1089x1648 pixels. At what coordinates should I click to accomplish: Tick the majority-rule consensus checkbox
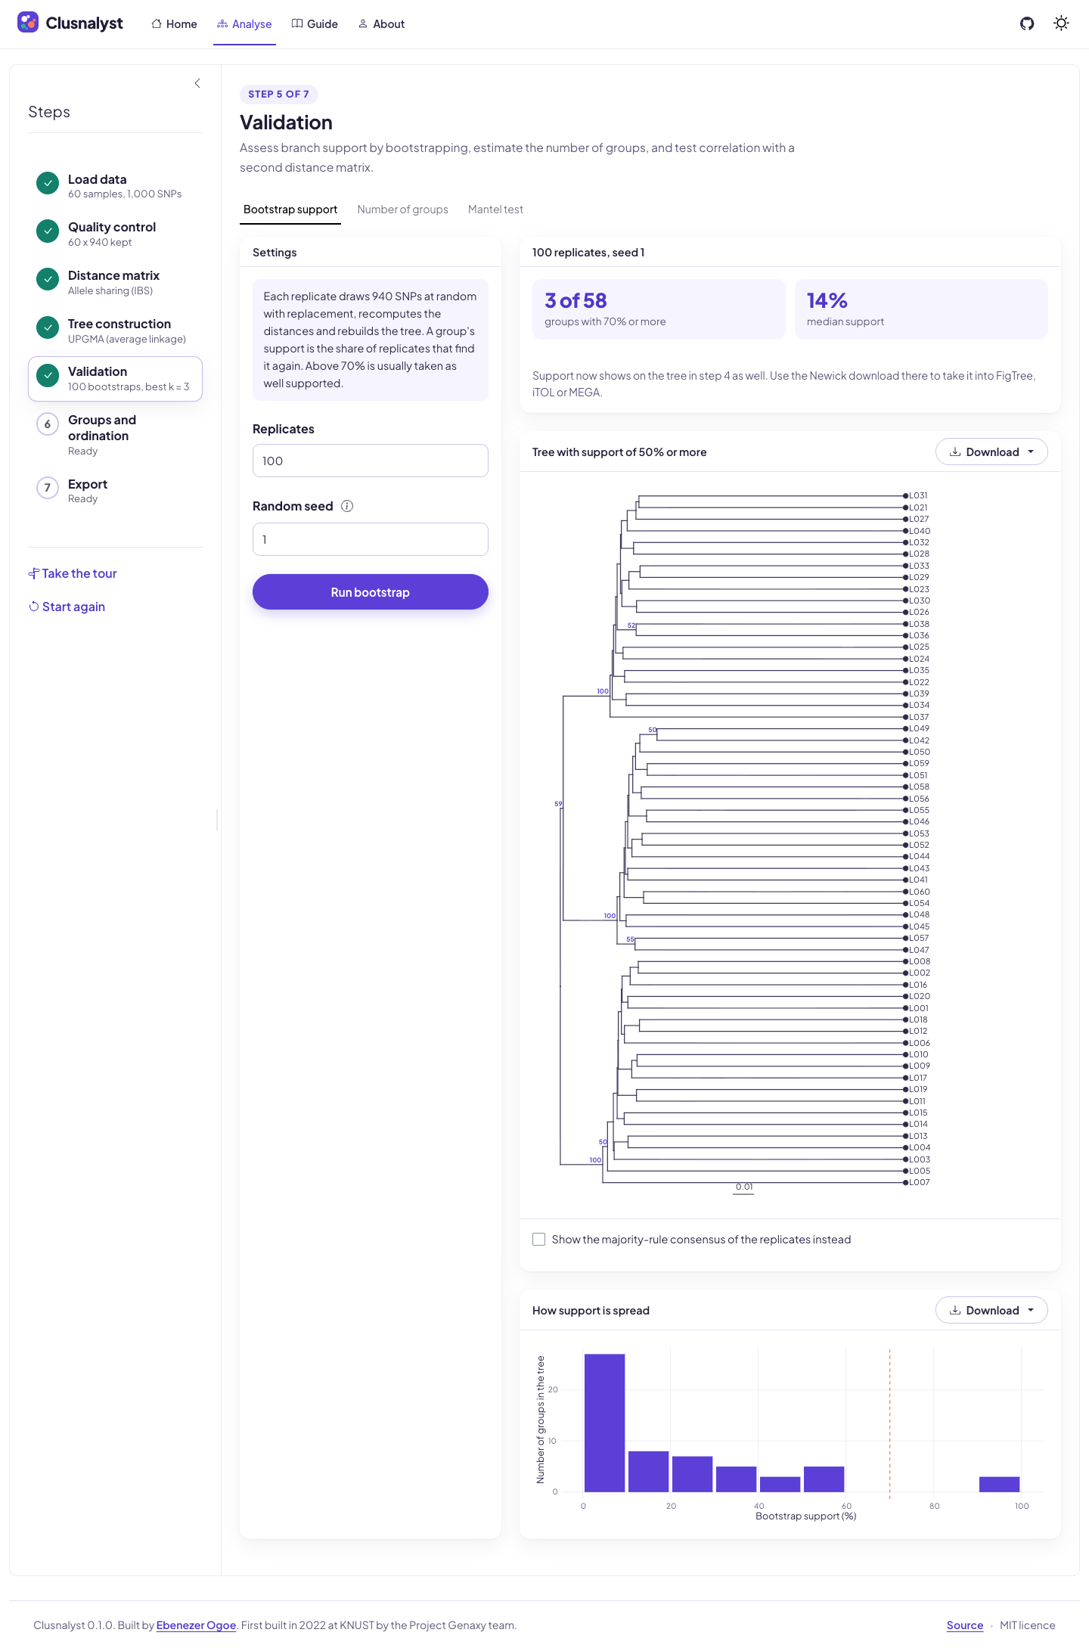tap(539, 1240)
